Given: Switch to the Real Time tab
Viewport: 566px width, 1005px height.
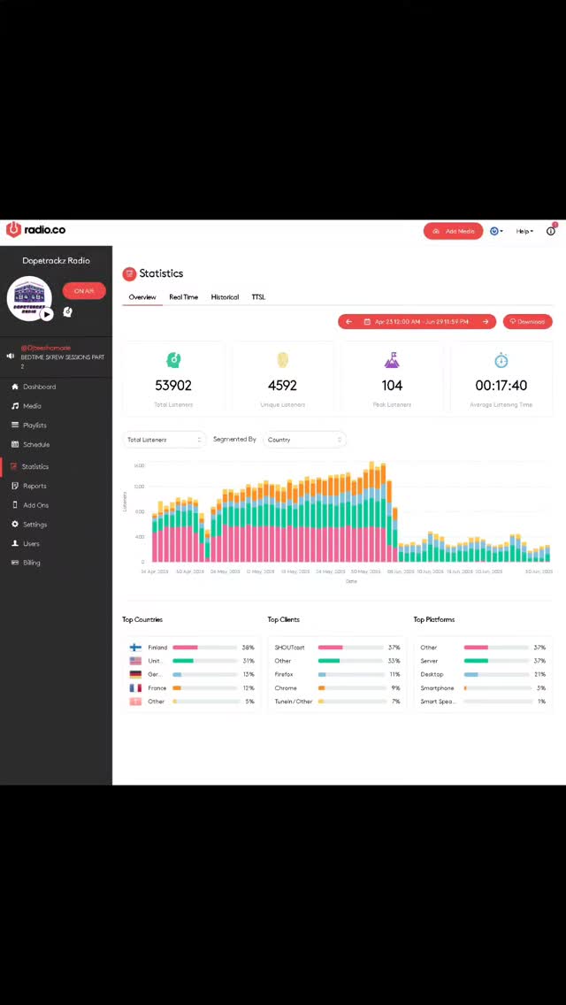Looking at the screenshot, I should click(x=183, y=297).
